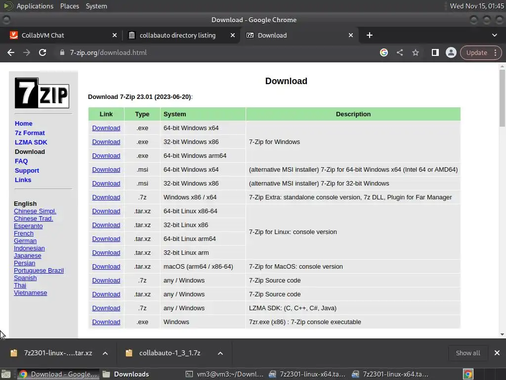The image size is (506, 380).
Task: View site information lock icon
Action: [x=62, y=52]
